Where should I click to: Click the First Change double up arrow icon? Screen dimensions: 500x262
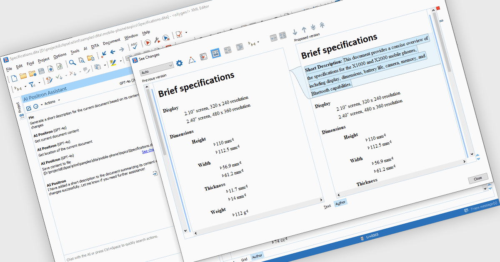(322, 25)
